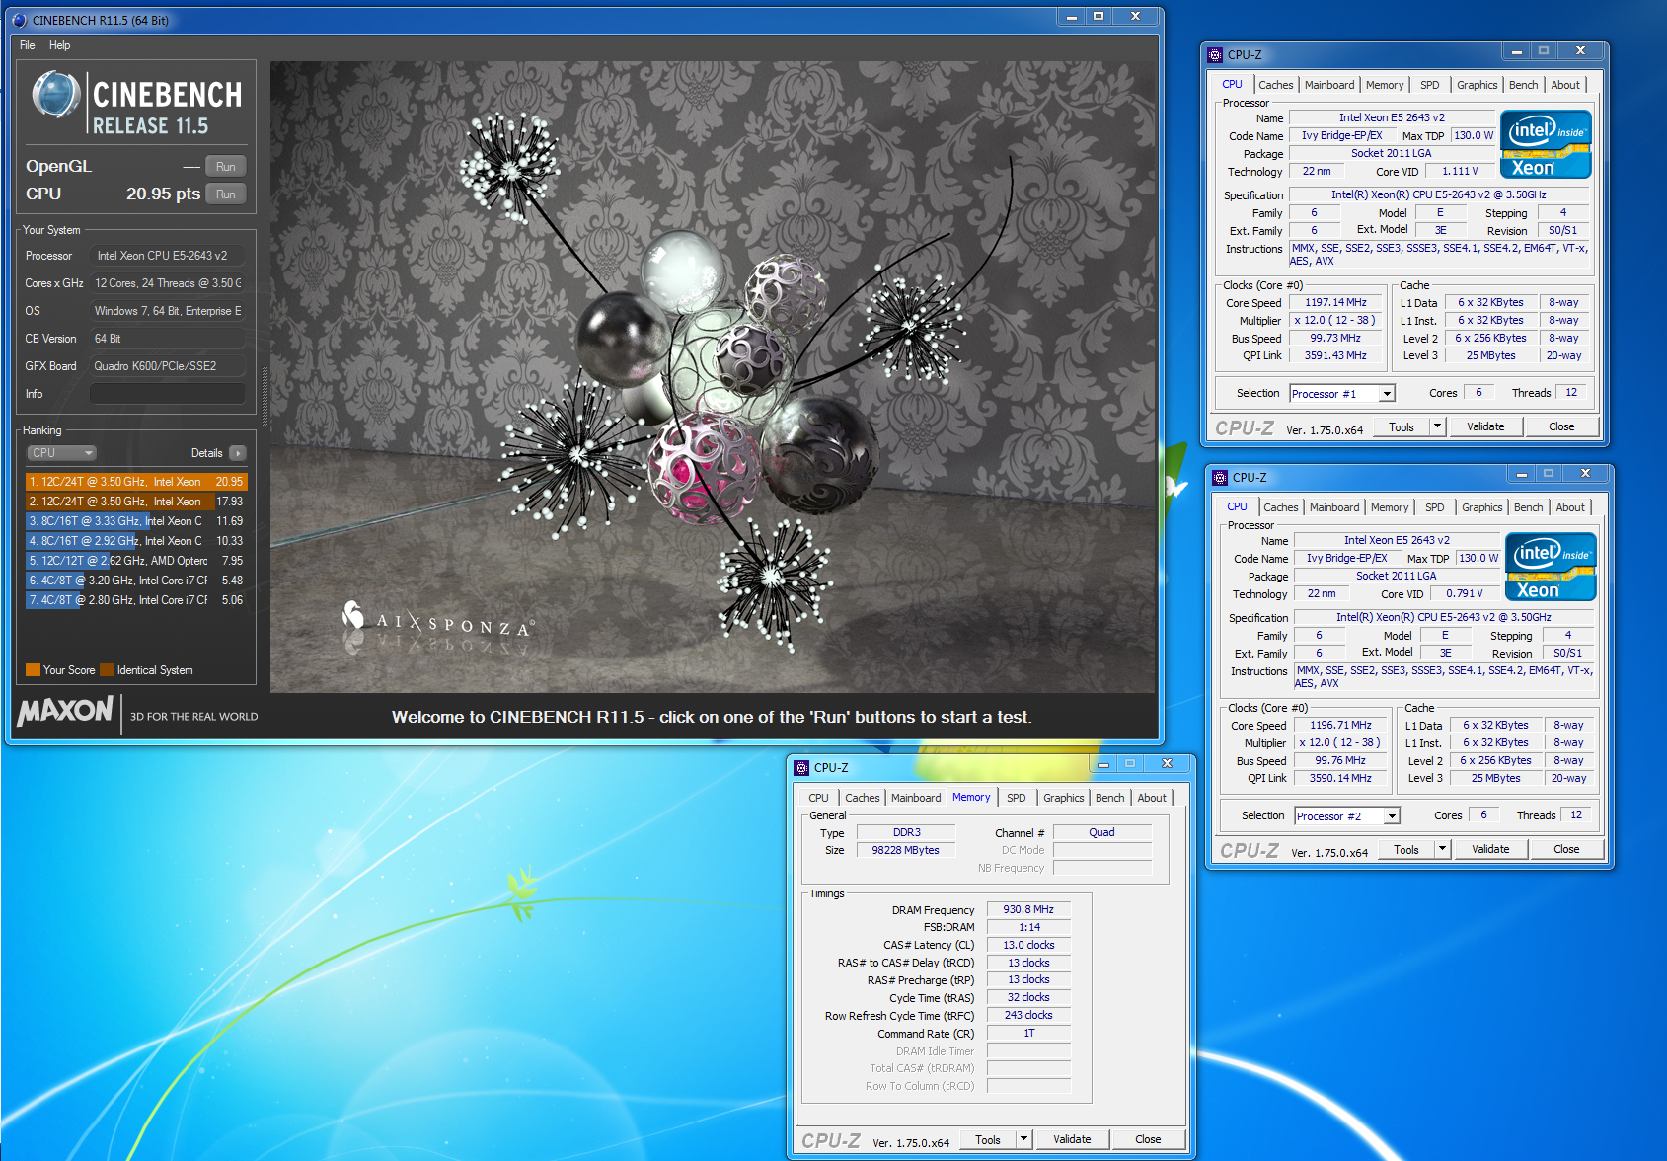
Task: Select ranking row 2 with score 17.93
Action: [136, 502]
